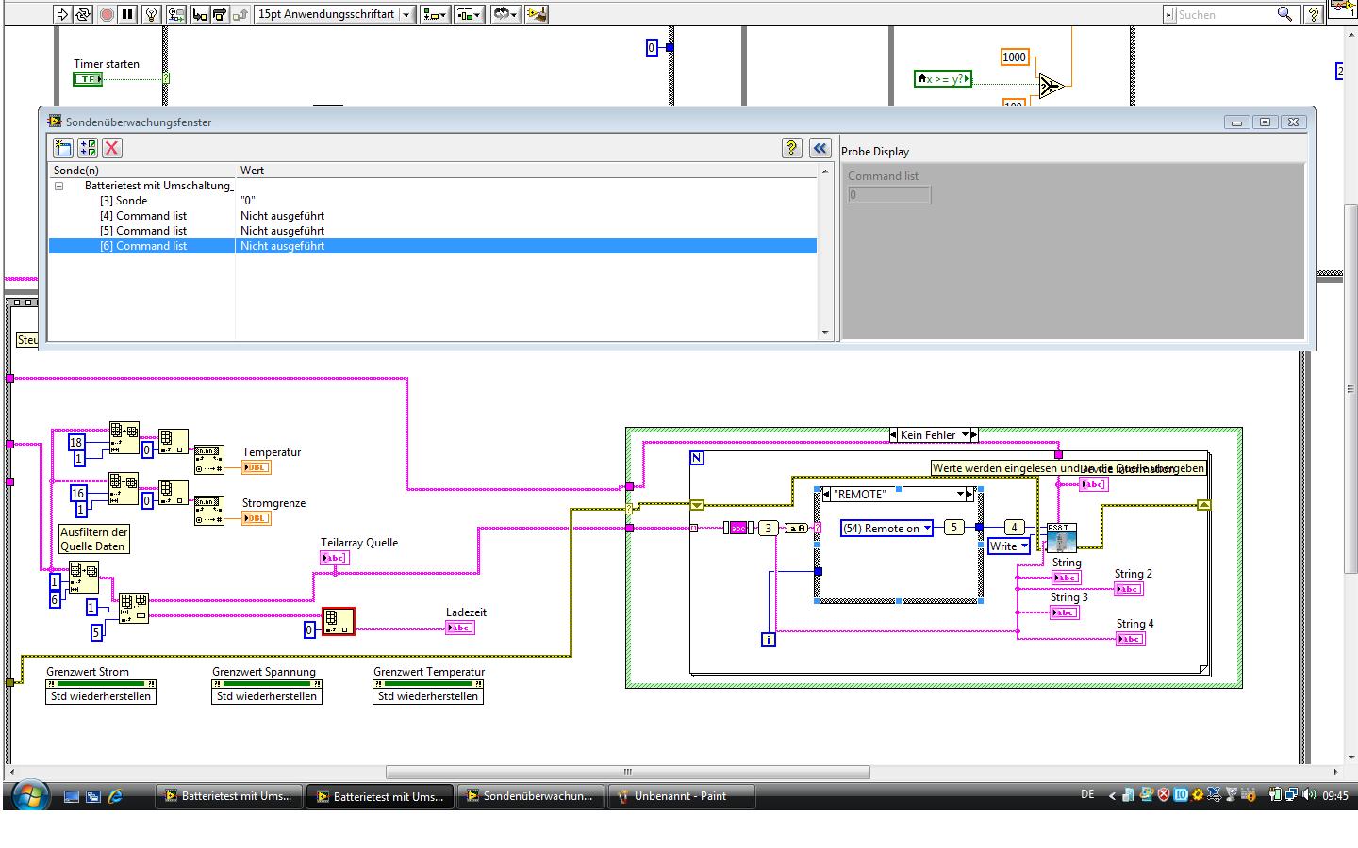Click the red X delete probe icon

click(x=112, y=148)
